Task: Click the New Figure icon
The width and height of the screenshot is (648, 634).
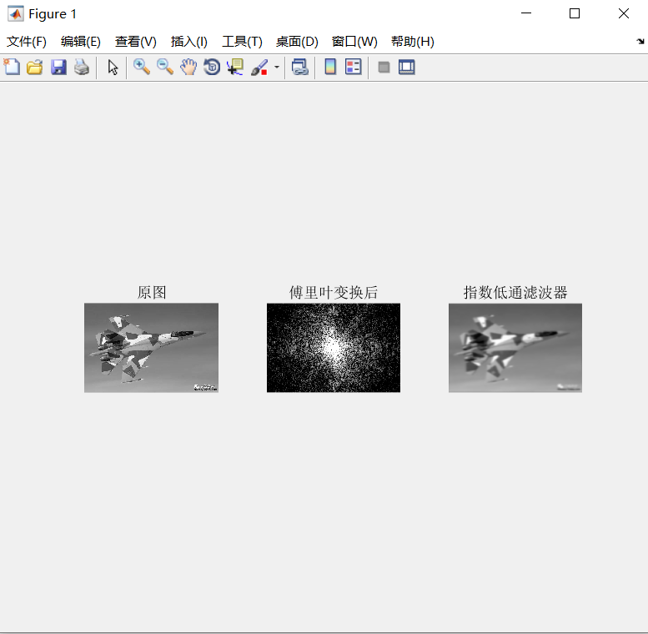Action: point(12,67)
